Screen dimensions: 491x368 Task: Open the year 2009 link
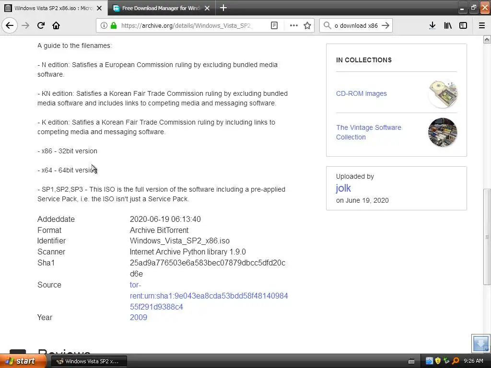tap(139, 317)
